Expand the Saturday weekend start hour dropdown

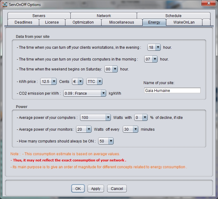coord(111,69)
